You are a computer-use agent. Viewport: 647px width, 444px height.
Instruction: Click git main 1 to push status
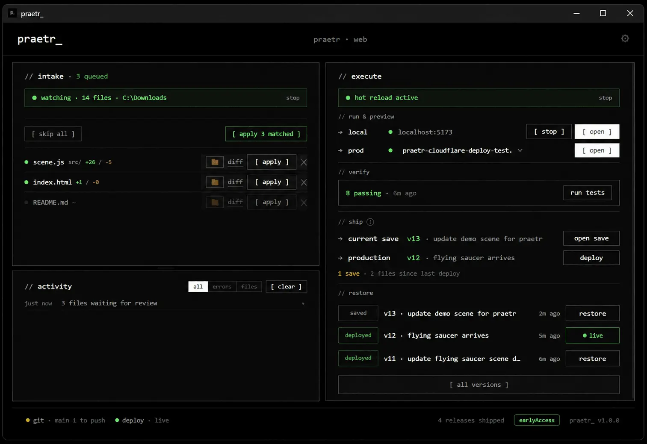point(65,420)
